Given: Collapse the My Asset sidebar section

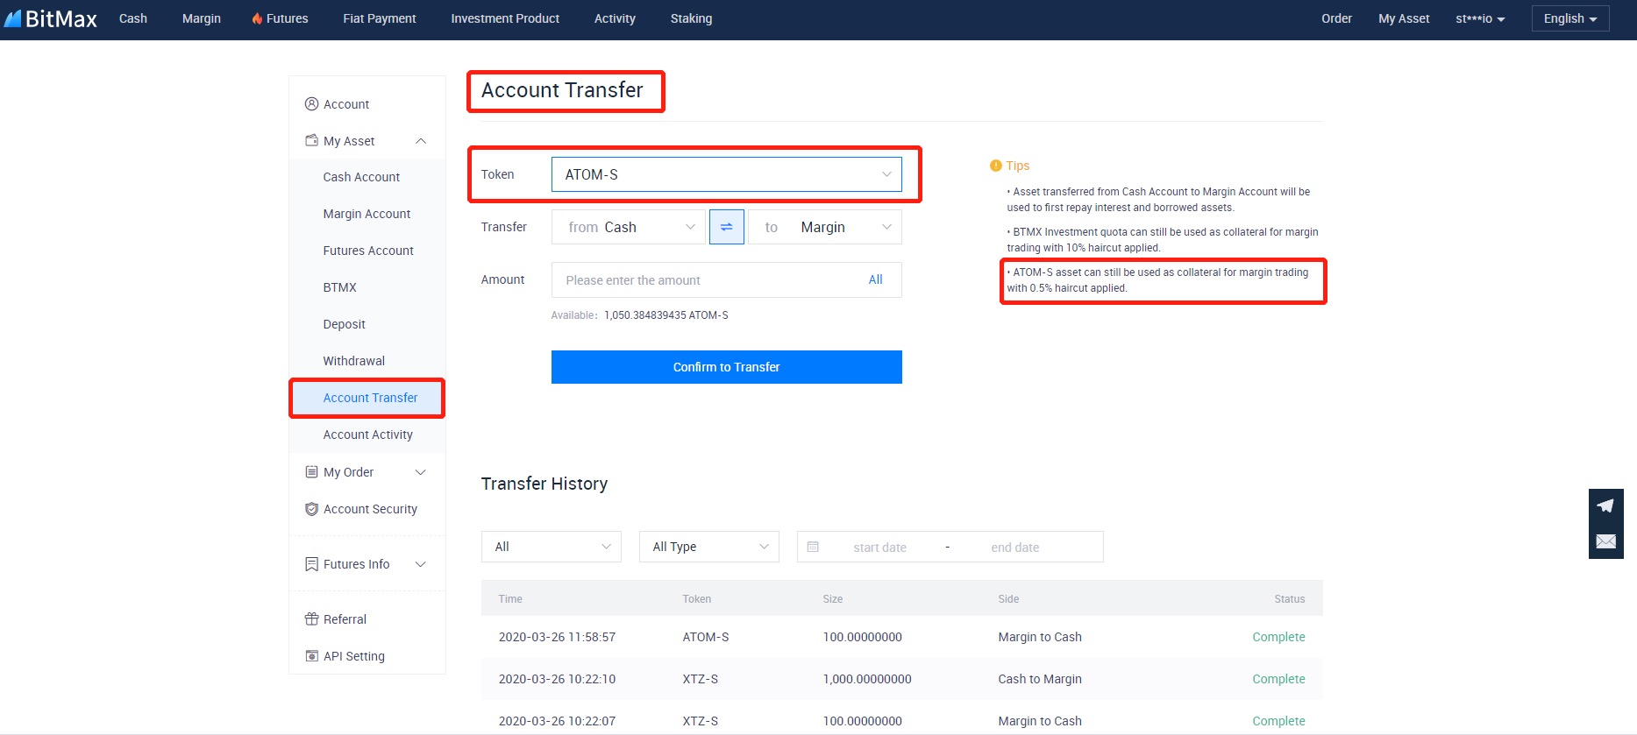Looking at the screenshot, I should (421, 141).
